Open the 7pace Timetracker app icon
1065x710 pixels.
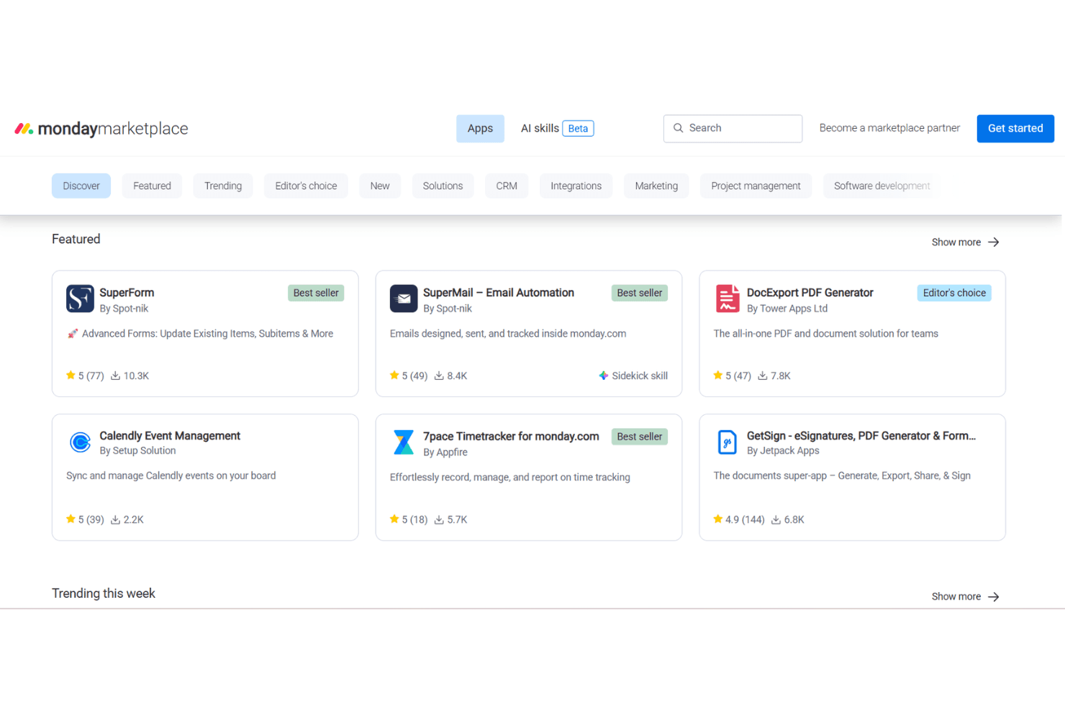coord(404,442)
